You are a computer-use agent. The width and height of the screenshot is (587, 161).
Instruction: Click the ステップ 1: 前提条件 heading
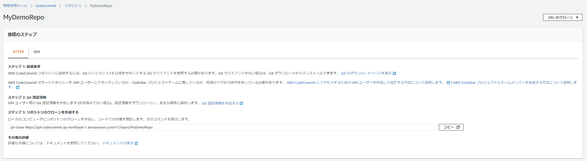(x=24, y=66)
